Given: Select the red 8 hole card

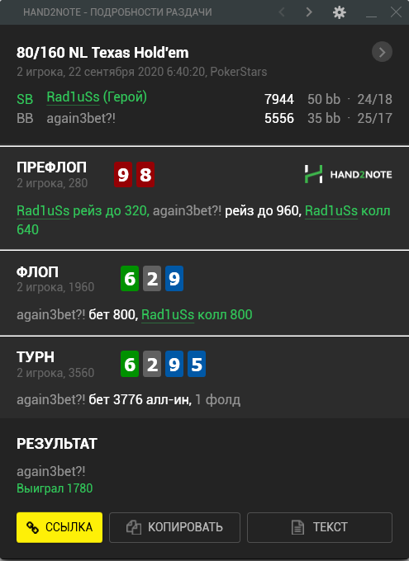Looking at the screenshot, I should coord(145,175).
